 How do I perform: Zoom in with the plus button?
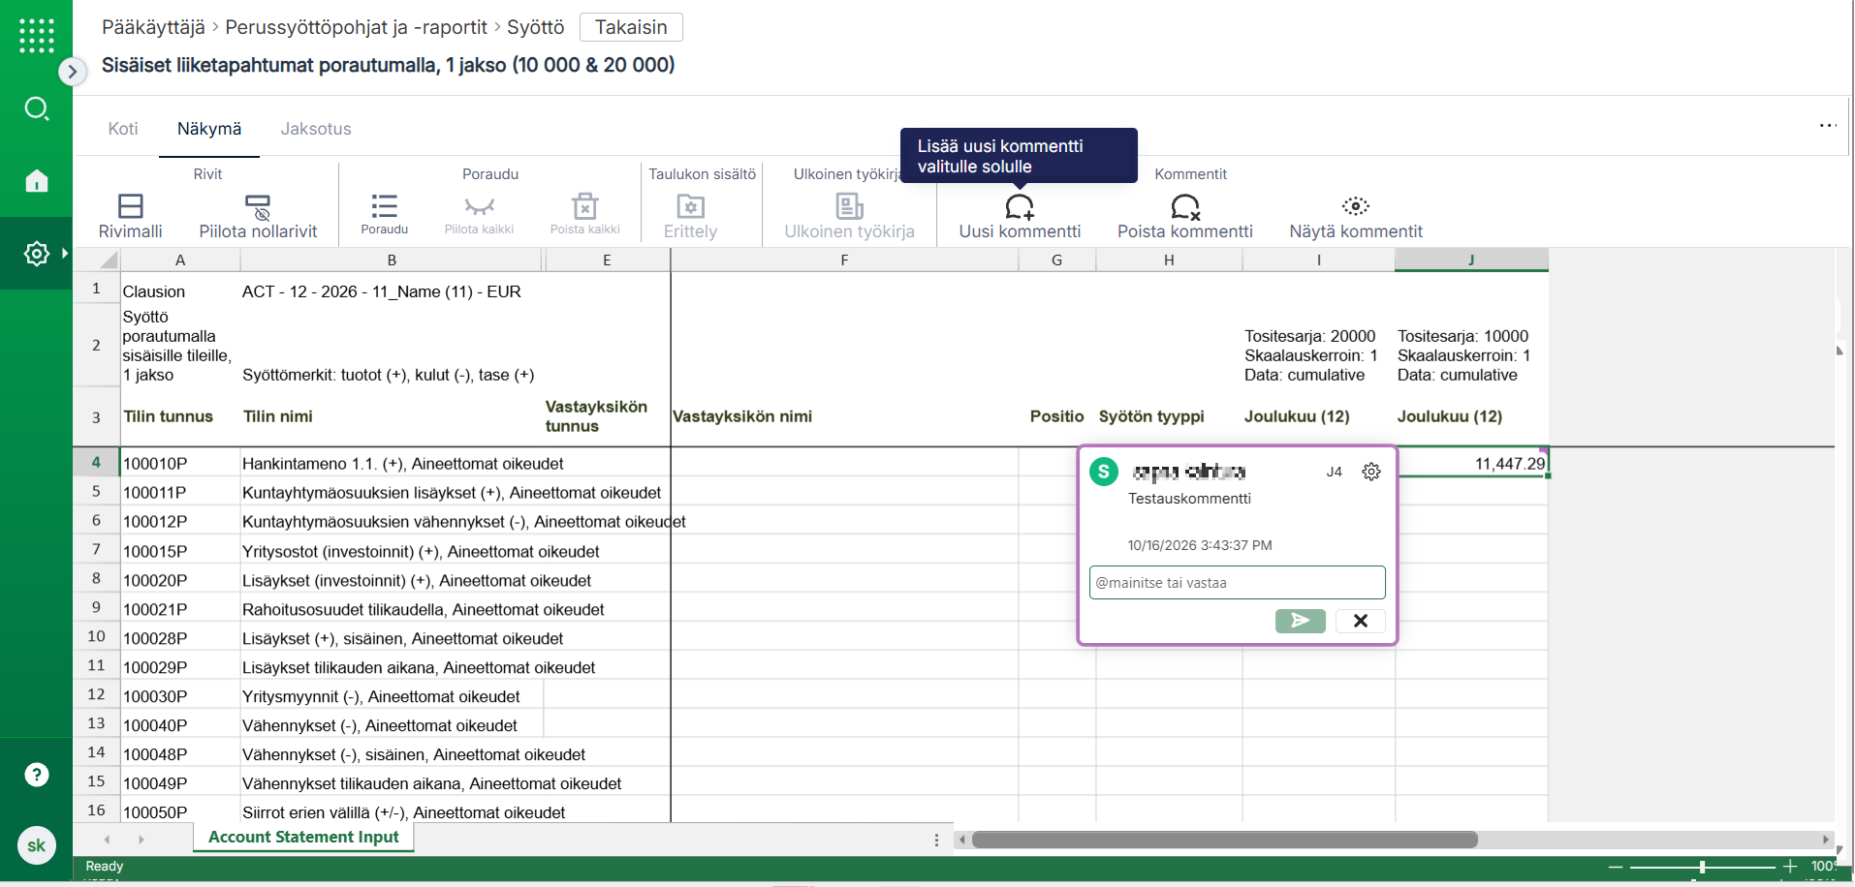pyautogui.click(x=1790, y=867)
